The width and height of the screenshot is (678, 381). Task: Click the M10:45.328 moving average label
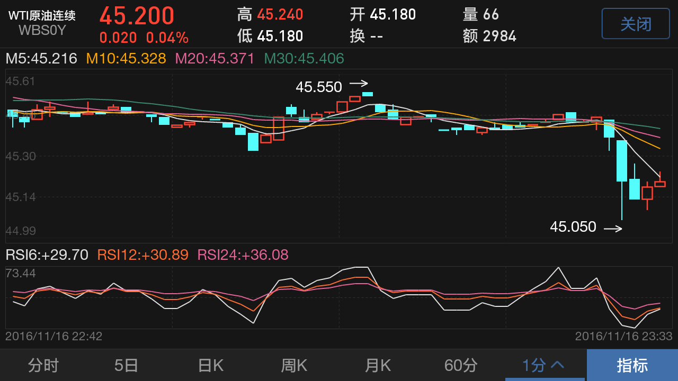pyautogui.click(x=126, y=58)
